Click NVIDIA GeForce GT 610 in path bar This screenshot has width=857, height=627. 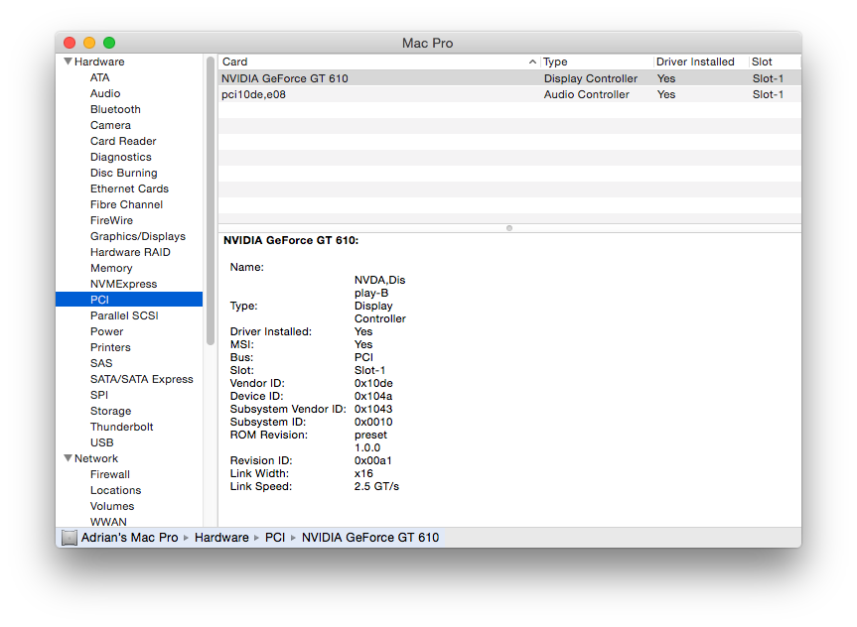(x=370, y=538)
